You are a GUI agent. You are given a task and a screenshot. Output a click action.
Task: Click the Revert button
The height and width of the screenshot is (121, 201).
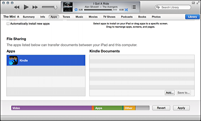coord(161,108)
